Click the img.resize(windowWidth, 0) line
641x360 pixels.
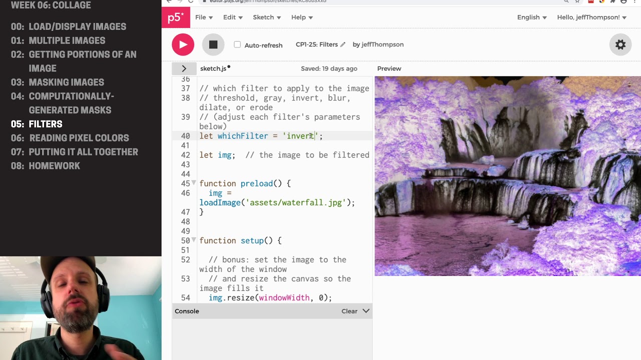[x=270, y=297]
